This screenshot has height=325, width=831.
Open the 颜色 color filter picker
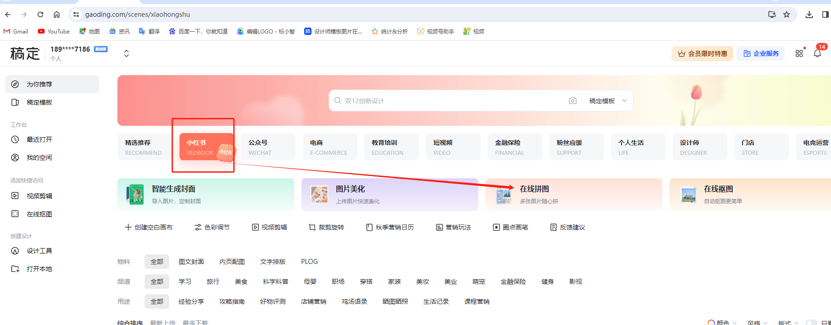tap(722, 322)
